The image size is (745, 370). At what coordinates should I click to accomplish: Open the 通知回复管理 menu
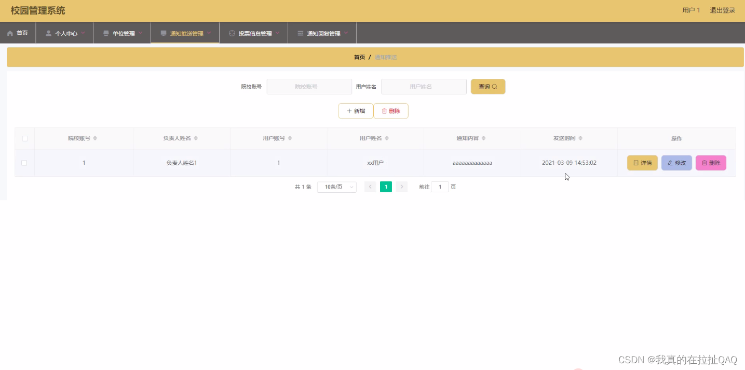[x=322, y=33]
